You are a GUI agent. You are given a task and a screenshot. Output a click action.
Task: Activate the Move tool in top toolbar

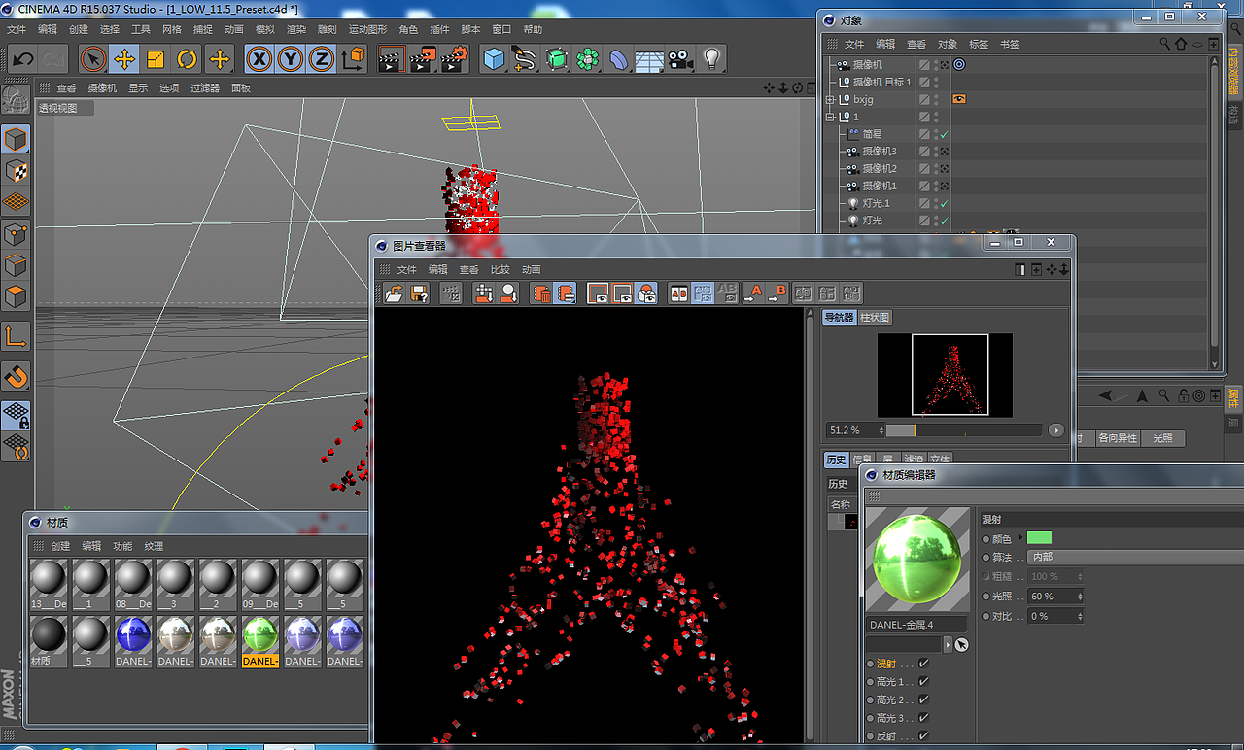[x=124, y=59]
